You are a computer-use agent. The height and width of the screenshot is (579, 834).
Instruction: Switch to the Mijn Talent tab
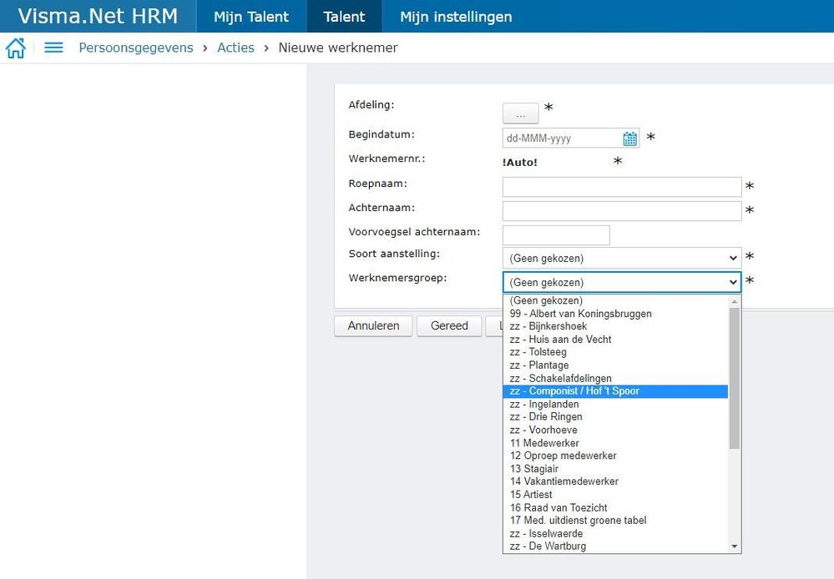click(251, 17)
